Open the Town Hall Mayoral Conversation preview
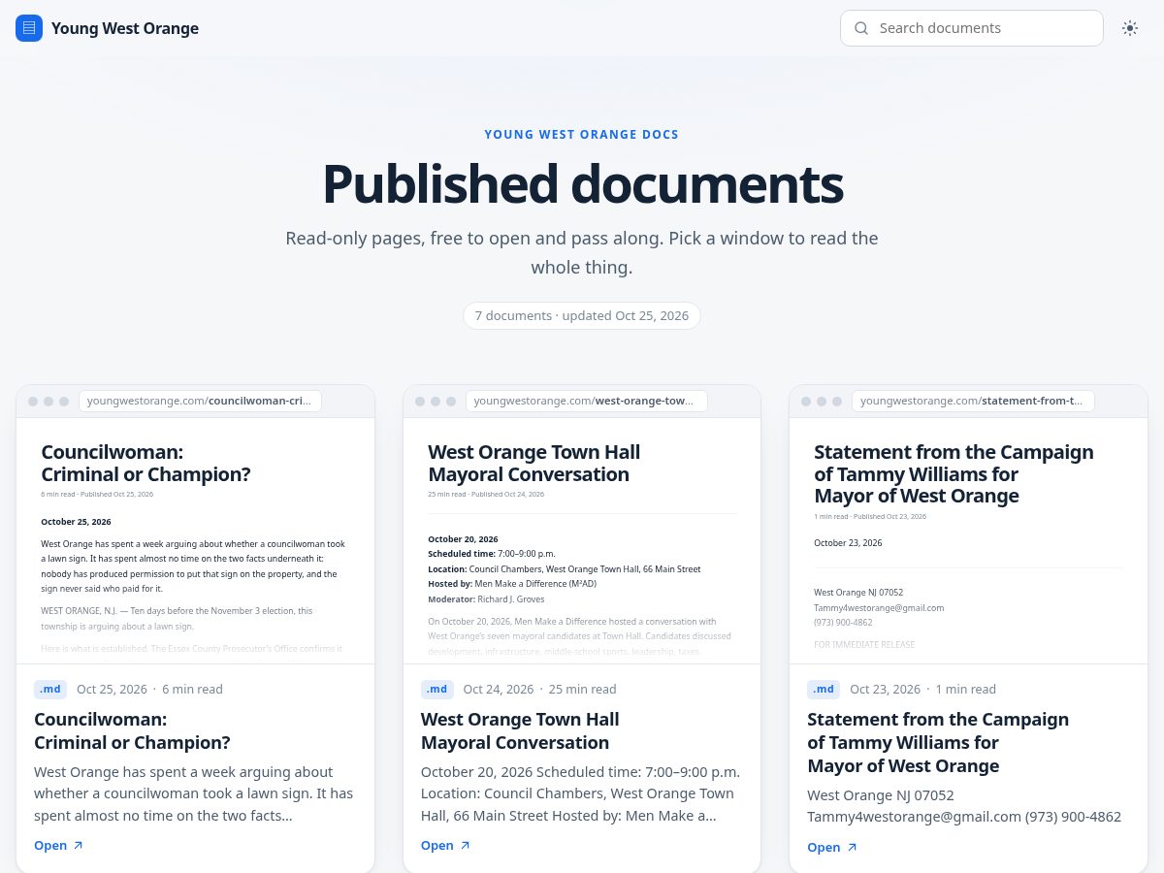 click(582, 540)
